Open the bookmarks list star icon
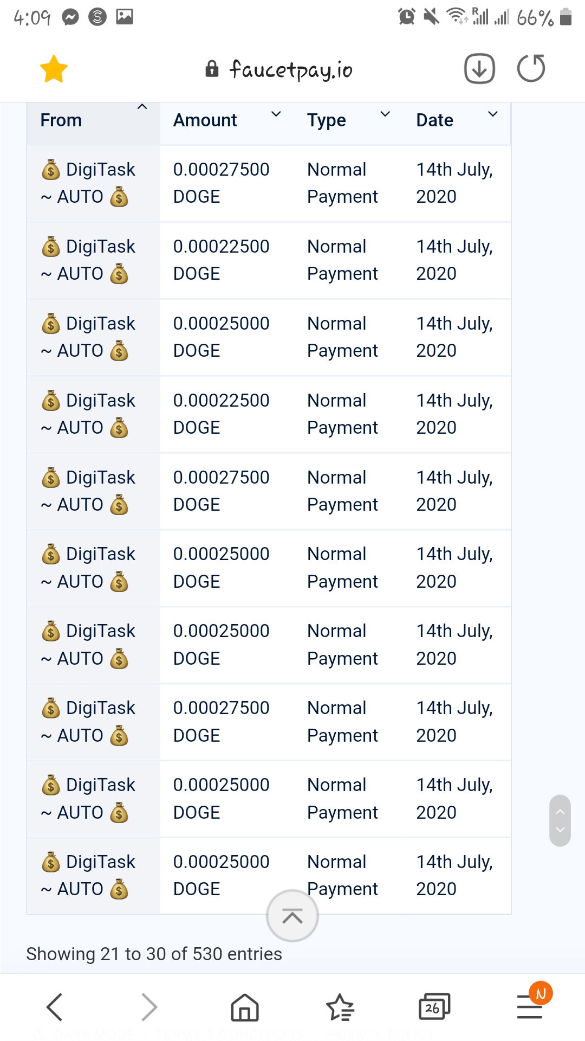The height and width of the screenshot is (1041, 585). tap(340, 1007)
